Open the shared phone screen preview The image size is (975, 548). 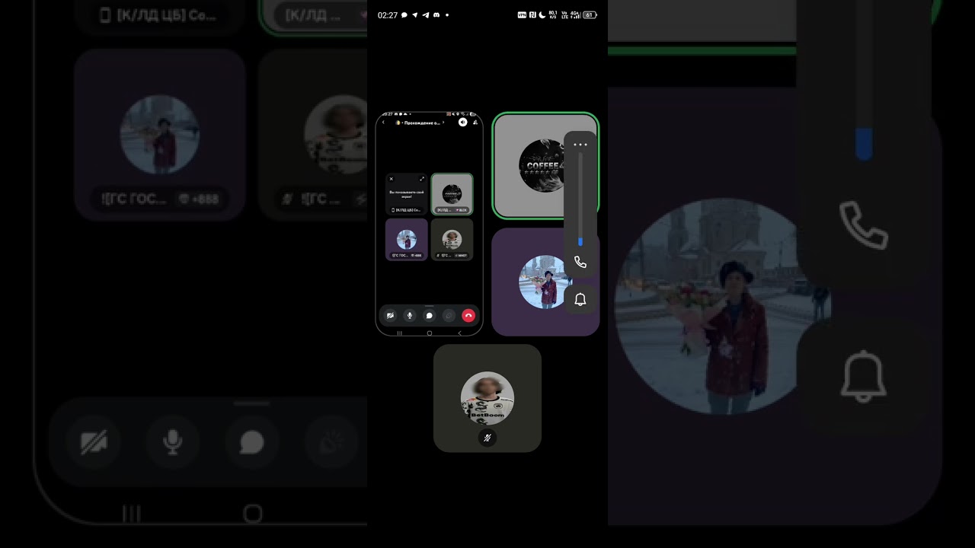point(430,224)
